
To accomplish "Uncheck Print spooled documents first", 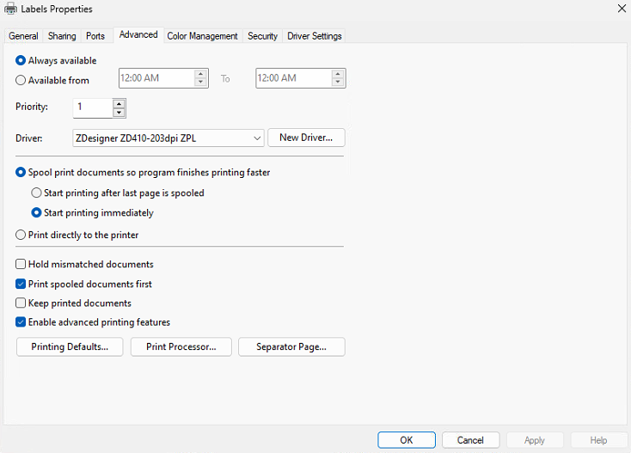I will (21, 284).
